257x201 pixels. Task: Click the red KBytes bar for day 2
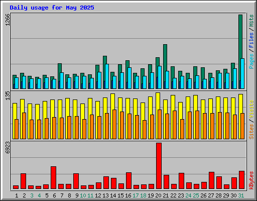pyautogui.click(x=23, y=181)
